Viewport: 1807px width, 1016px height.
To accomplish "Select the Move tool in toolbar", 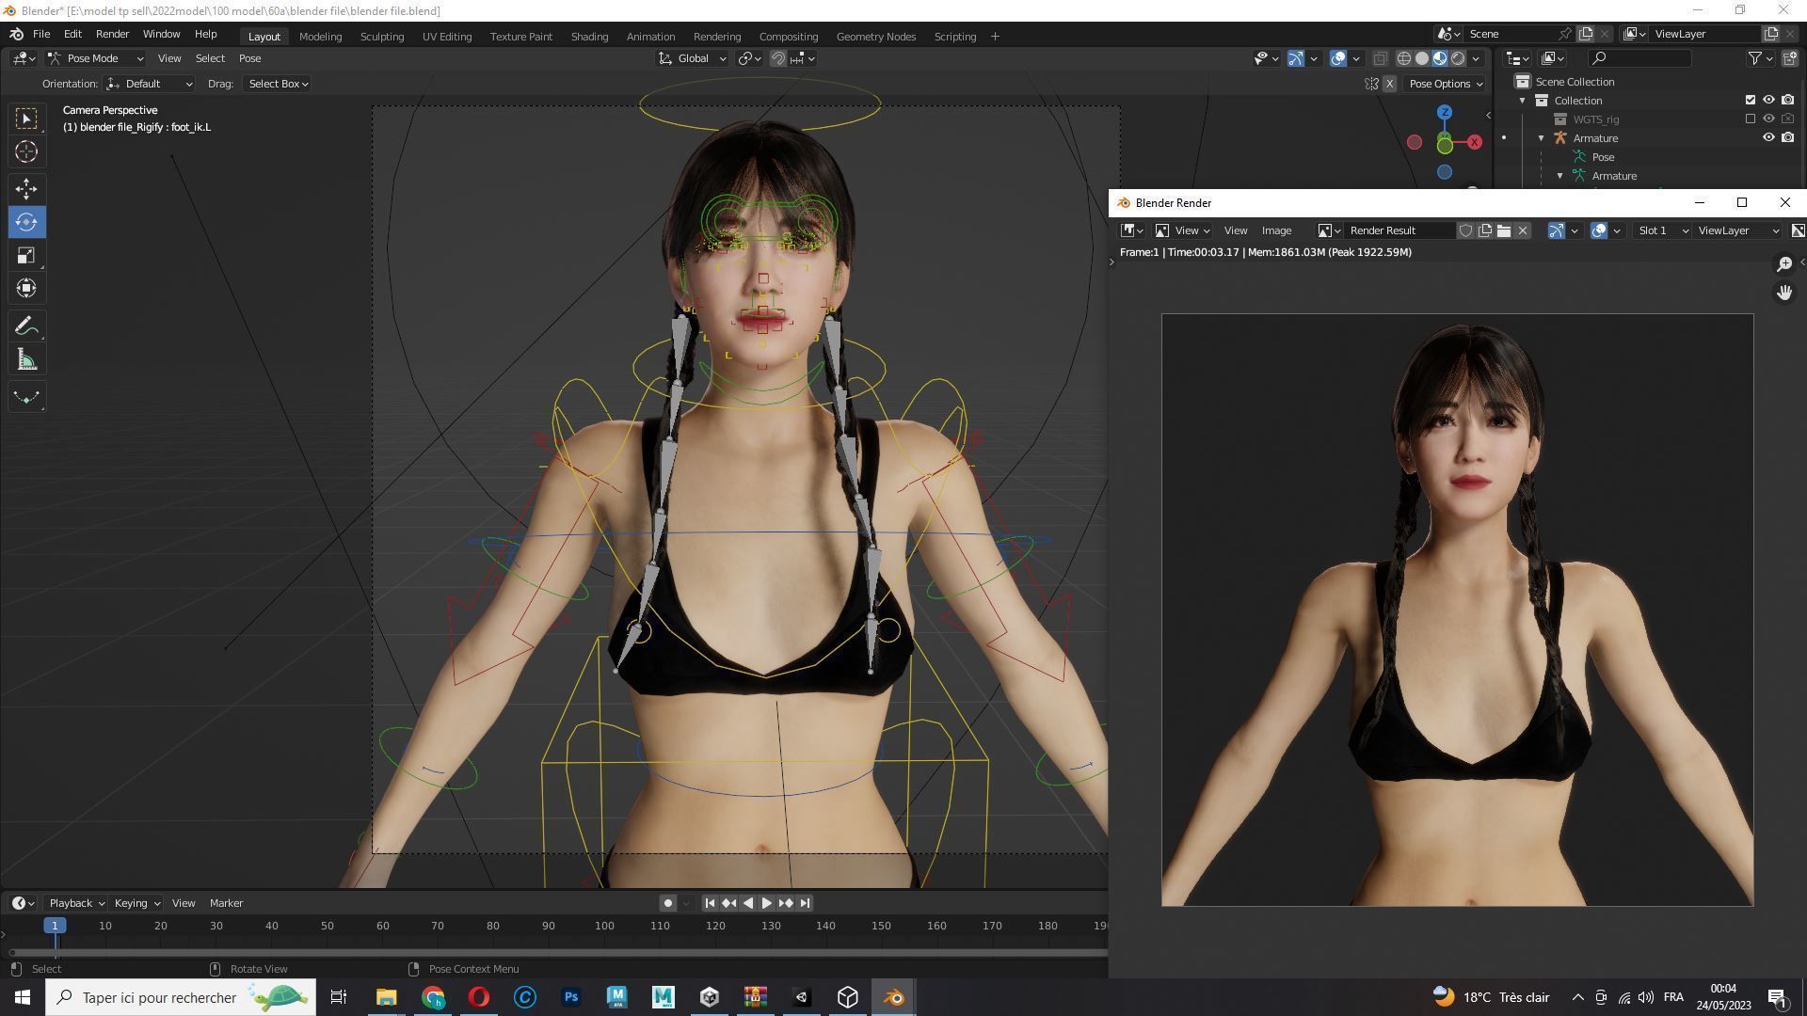I will click(x=25, y=189).
